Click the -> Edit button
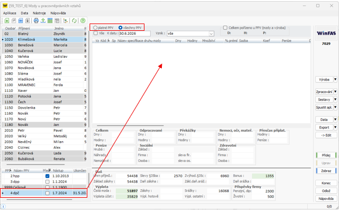The image size is (341, 210). (326, 135)
